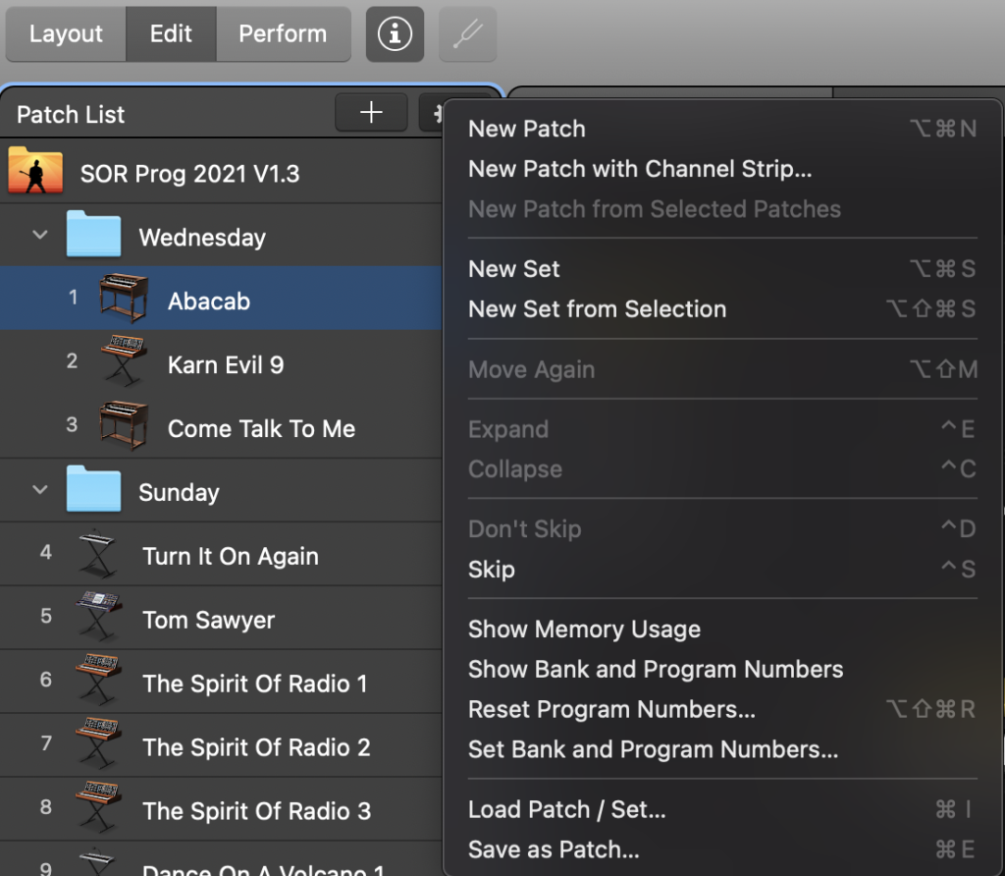The height and width of the screenshot is (876, 1005).
Task: Select the Wednesday set name
Action: 202,238
